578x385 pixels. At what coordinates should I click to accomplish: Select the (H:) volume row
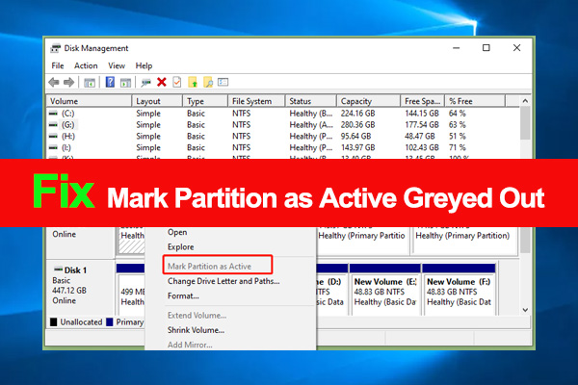point(283,136)
